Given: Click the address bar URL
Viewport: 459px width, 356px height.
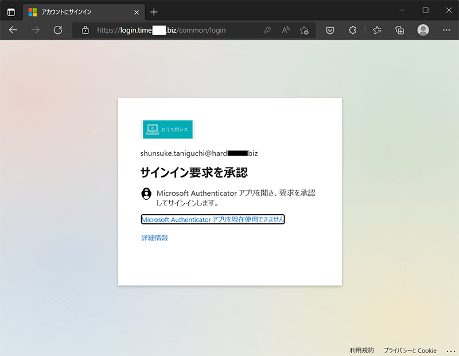Looking at the screenshot, I should coord(161,30).
